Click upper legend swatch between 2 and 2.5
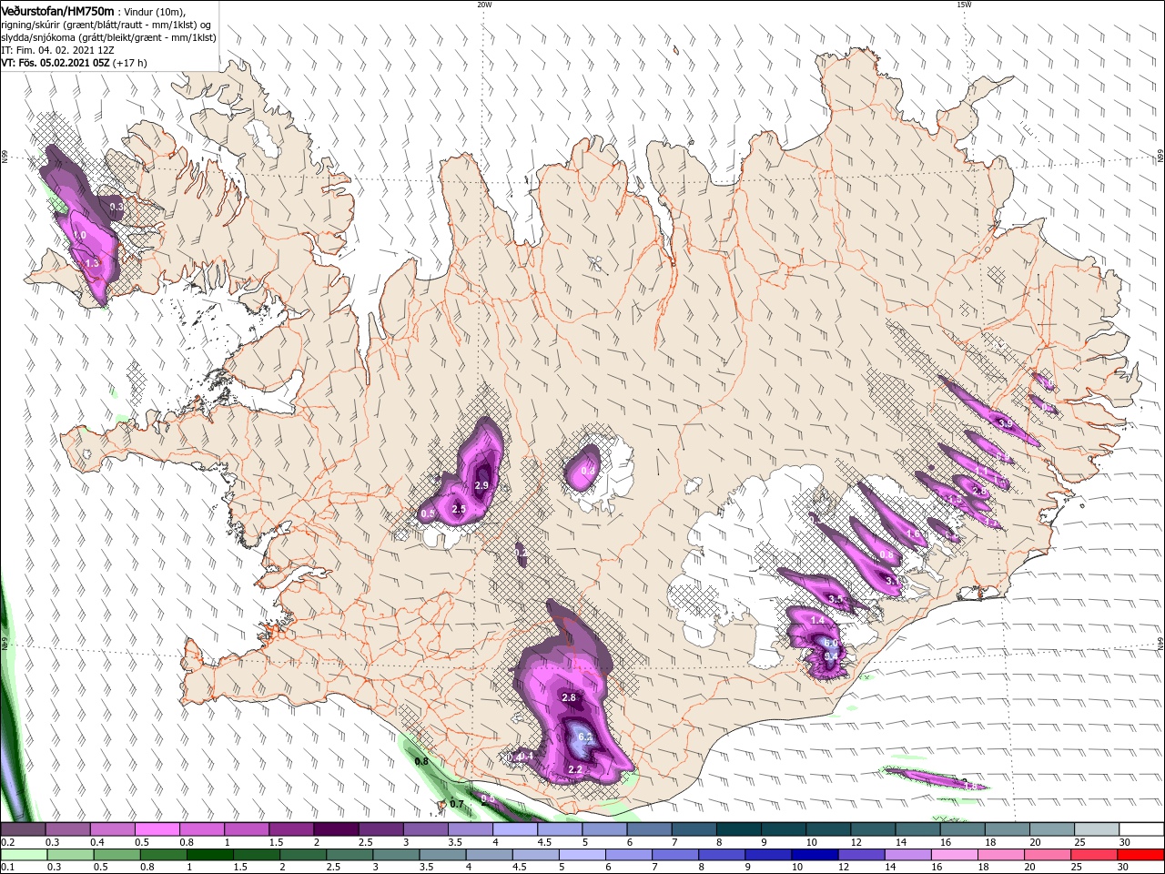The width and height of the screenshot is (1165, 874). pyautogui.click(x=336, y=829)
